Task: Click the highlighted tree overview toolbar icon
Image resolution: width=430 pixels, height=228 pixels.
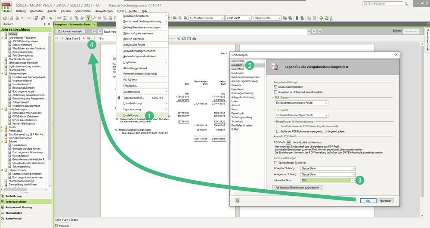Action: click(89, 18)
